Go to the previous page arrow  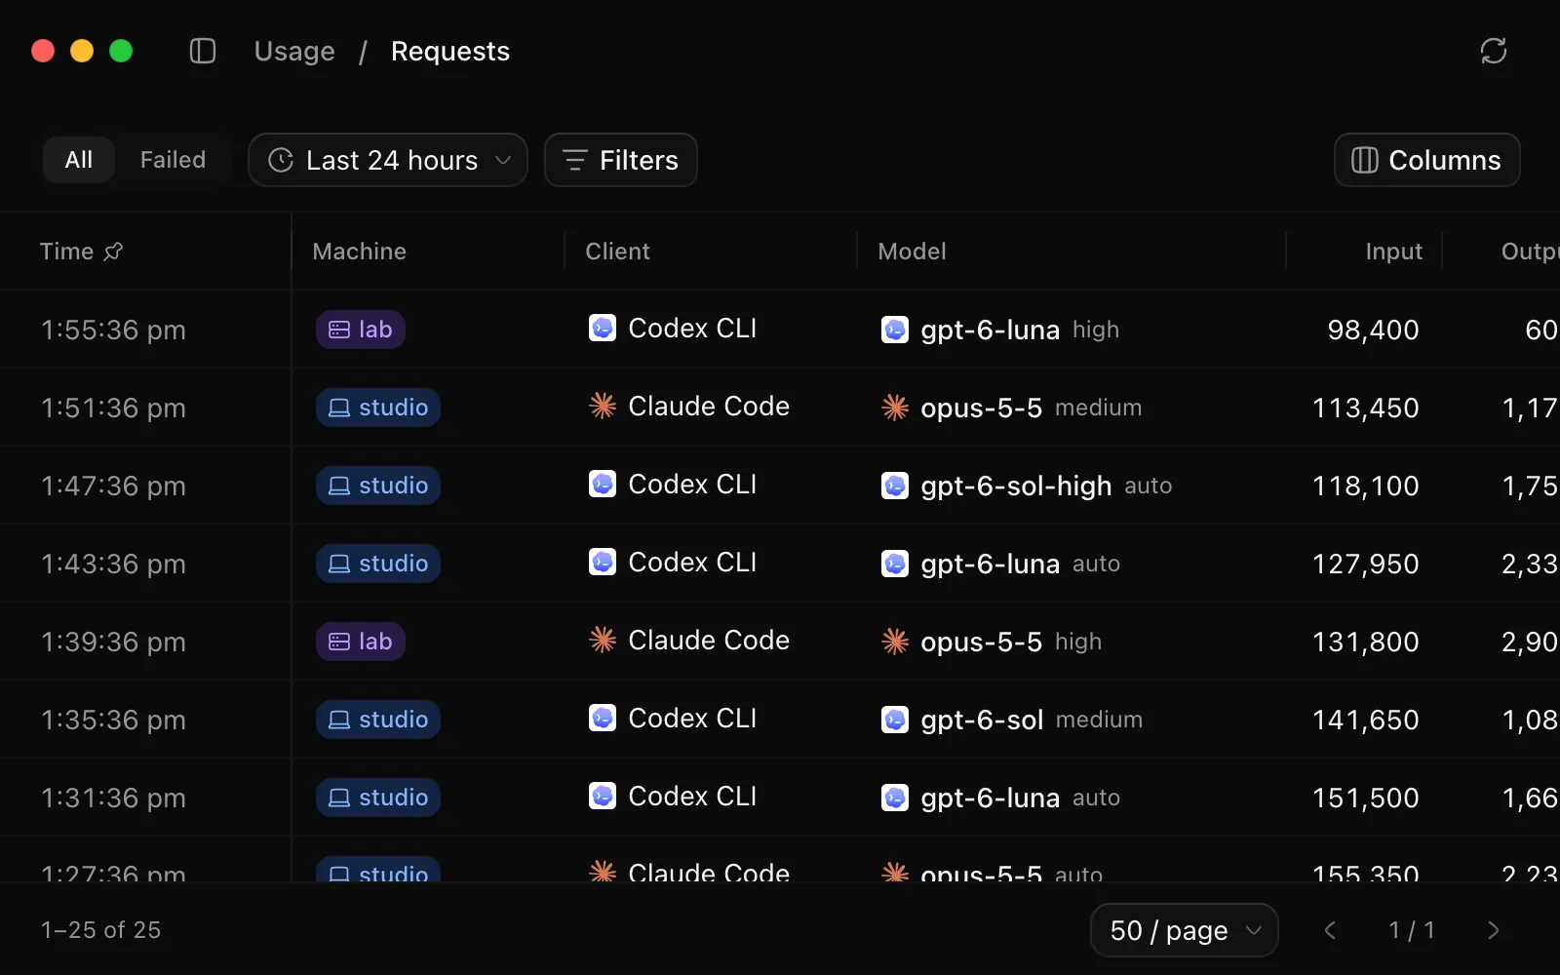point(1330,930)
